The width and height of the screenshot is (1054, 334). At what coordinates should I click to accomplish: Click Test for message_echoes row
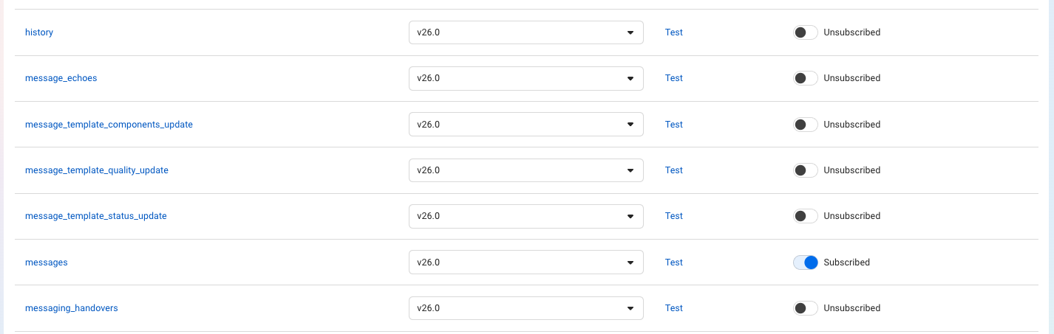tap(674, 78)
